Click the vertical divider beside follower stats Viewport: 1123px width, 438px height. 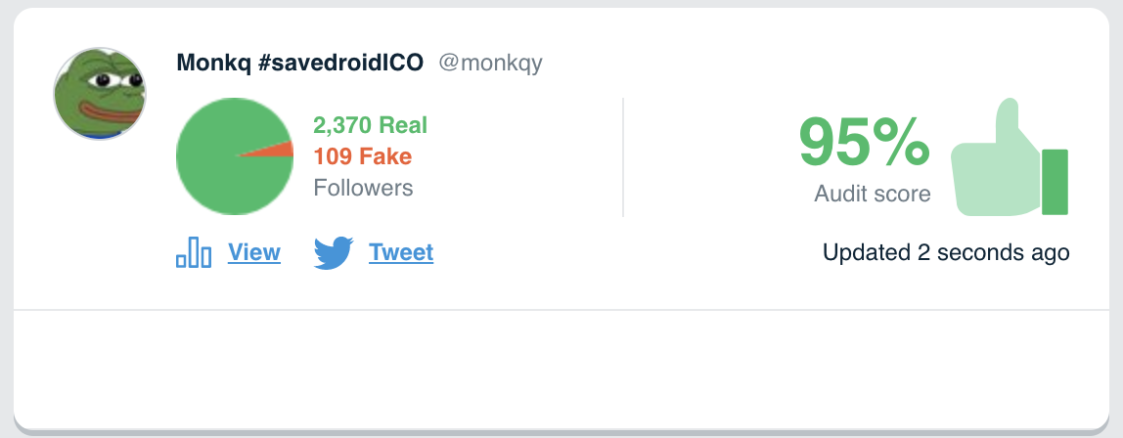tap(623, 156)
